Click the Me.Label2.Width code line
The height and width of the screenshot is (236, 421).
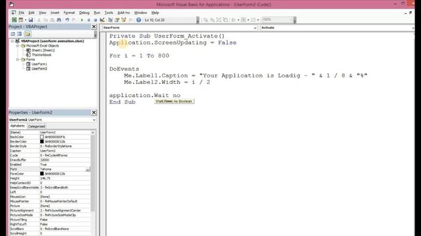(x=167, y=82)
